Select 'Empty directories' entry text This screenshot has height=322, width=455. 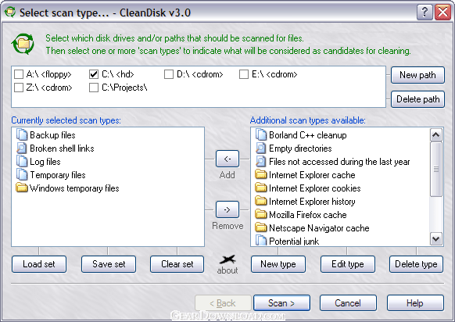point(300,148)
